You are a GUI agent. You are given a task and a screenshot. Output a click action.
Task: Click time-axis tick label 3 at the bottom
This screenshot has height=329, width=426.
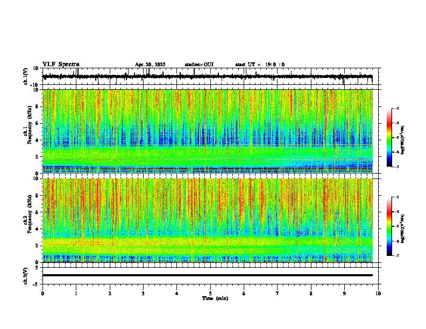(143, 294)
